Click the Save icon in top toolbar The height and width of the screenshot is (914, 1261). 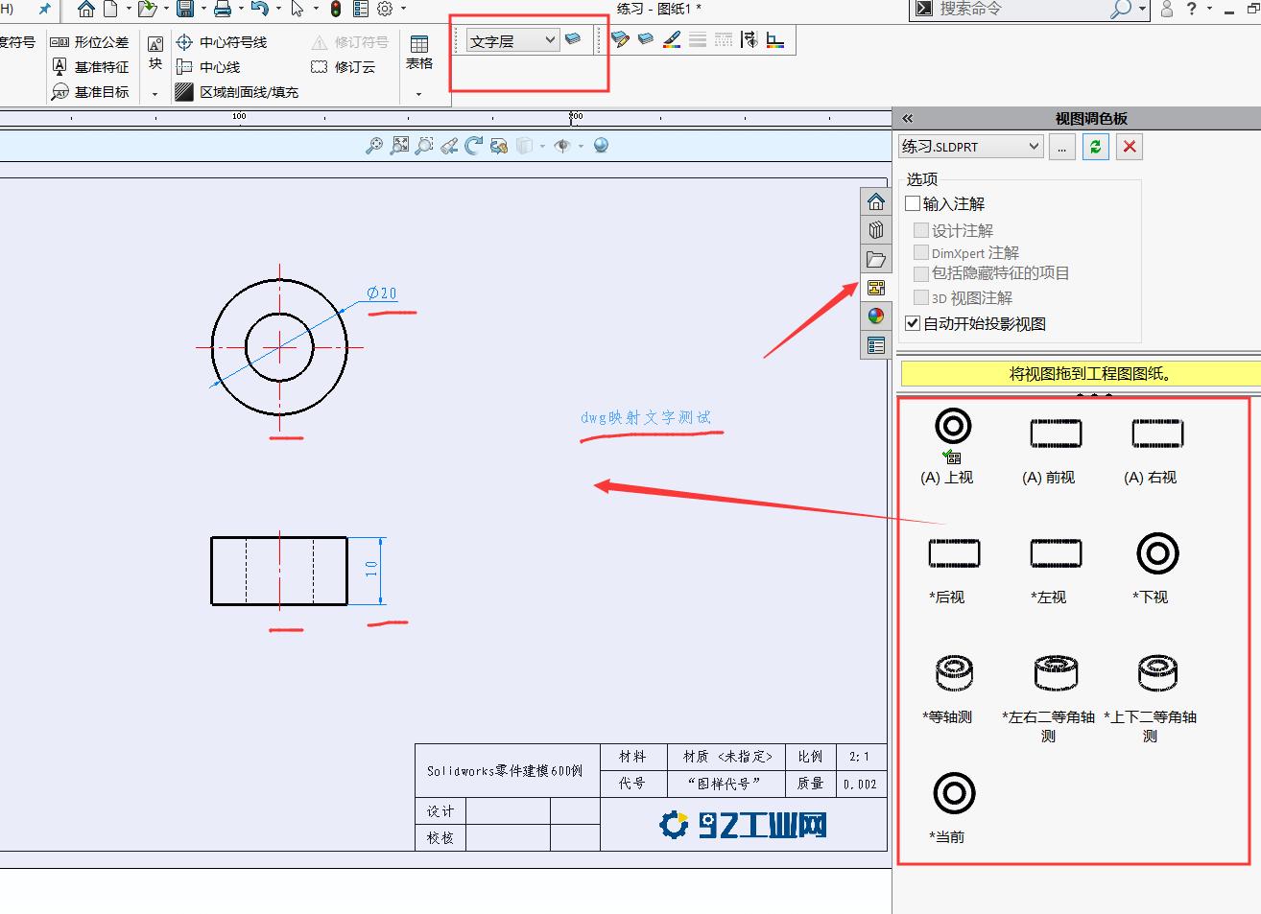click(185, 9)
